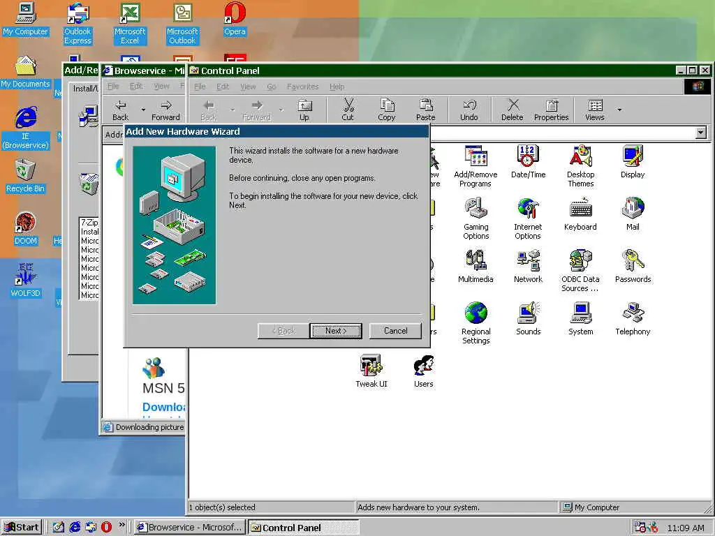Select My Computer desktop icon
The height and width of the screenshot is (536, 715).
26,19
